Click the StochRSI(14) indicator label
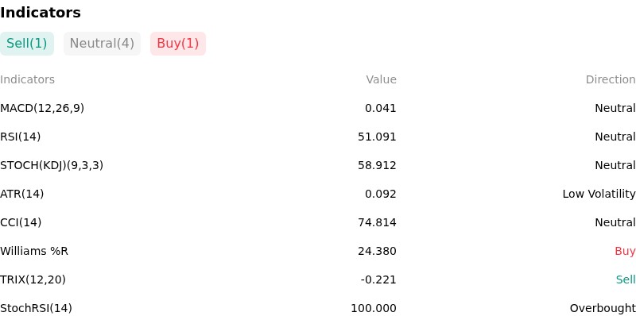Screen dimensions: 636x316 click(36, 308)
